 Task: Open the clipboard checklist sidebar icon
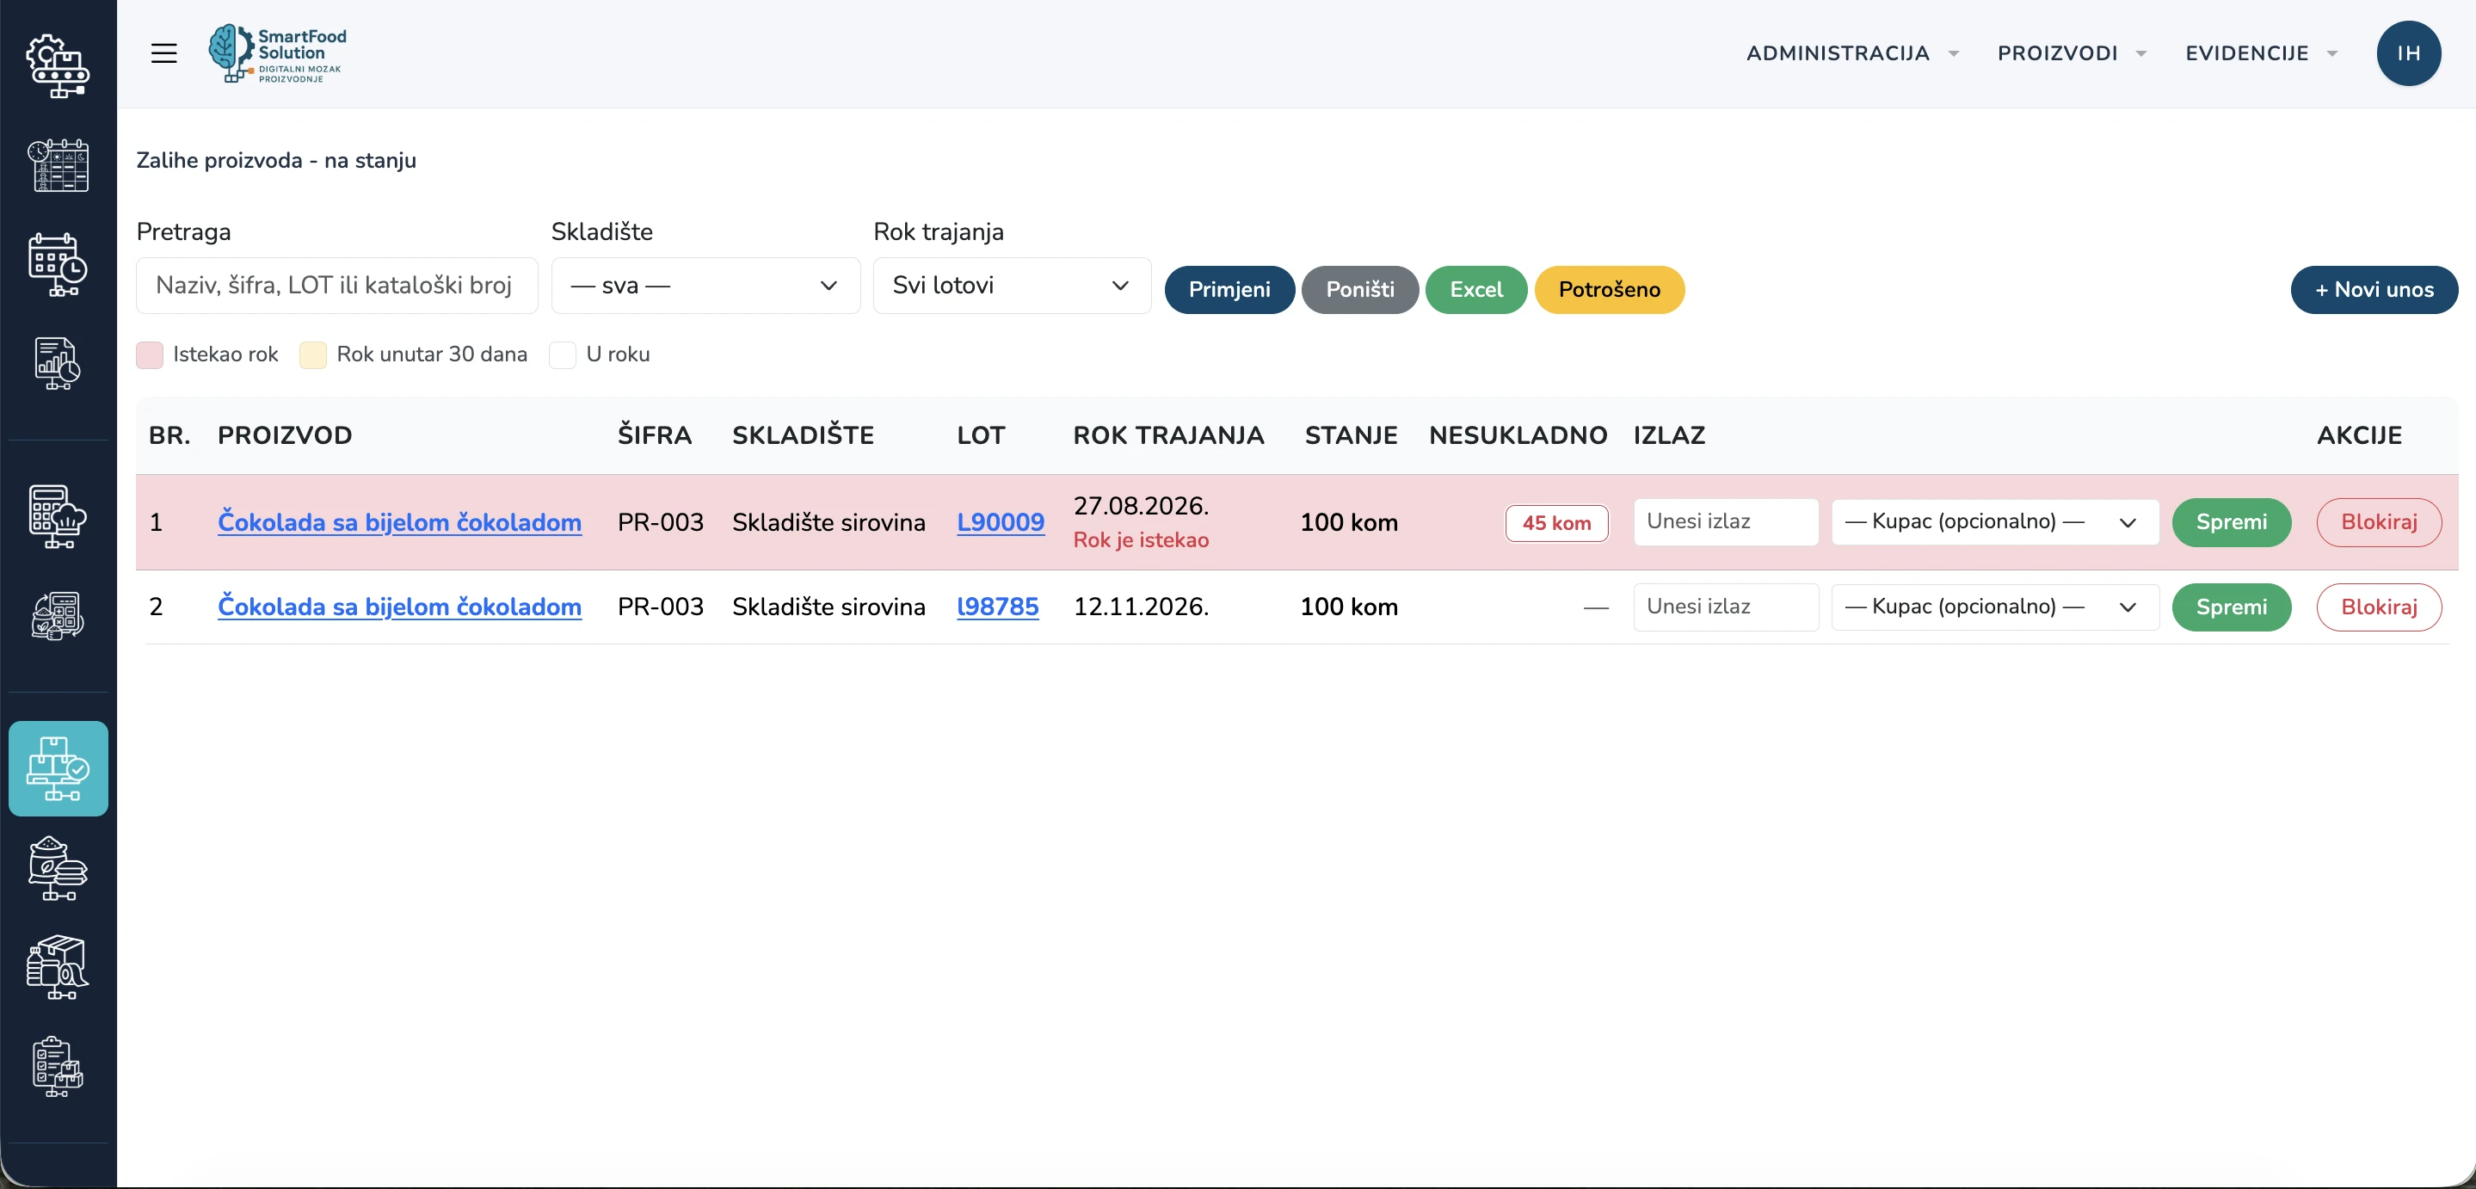[58, 1066]
